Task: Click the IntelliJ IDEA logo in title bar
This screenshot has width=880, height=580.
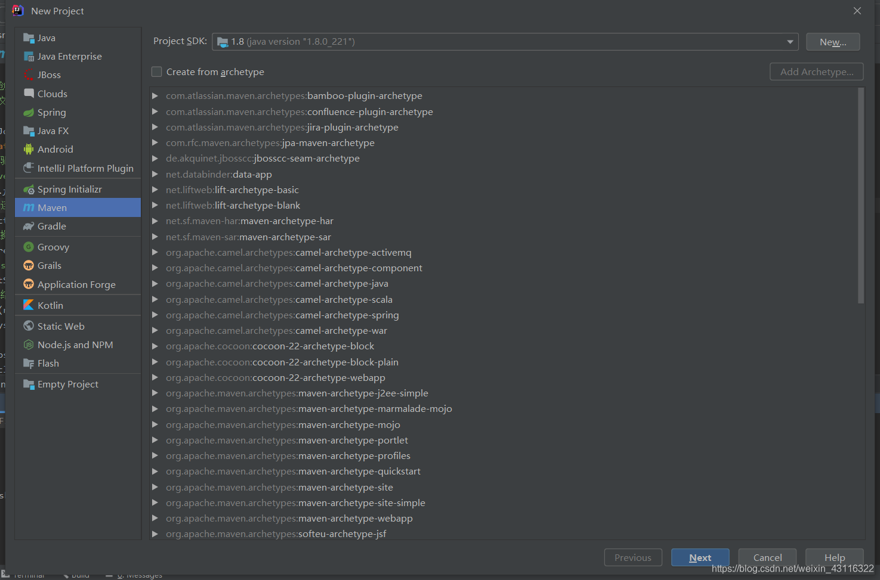Action: click(18, 11)
